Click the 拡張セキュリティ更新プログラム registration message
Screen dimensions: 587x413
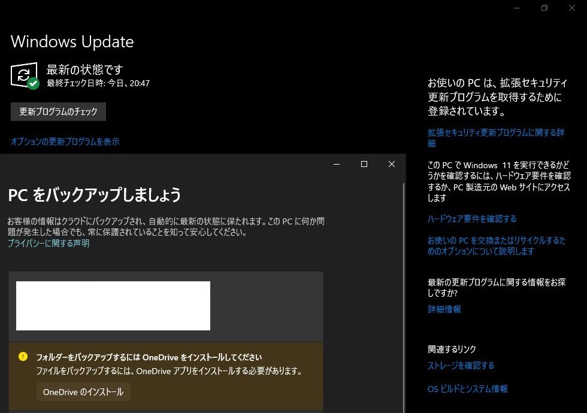click(x=498, y=97)
